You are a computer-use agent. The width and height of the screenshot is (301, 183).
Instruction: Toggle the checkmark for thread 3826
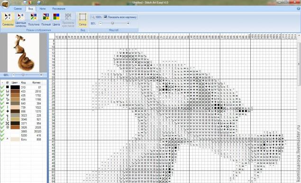(2, 128)
